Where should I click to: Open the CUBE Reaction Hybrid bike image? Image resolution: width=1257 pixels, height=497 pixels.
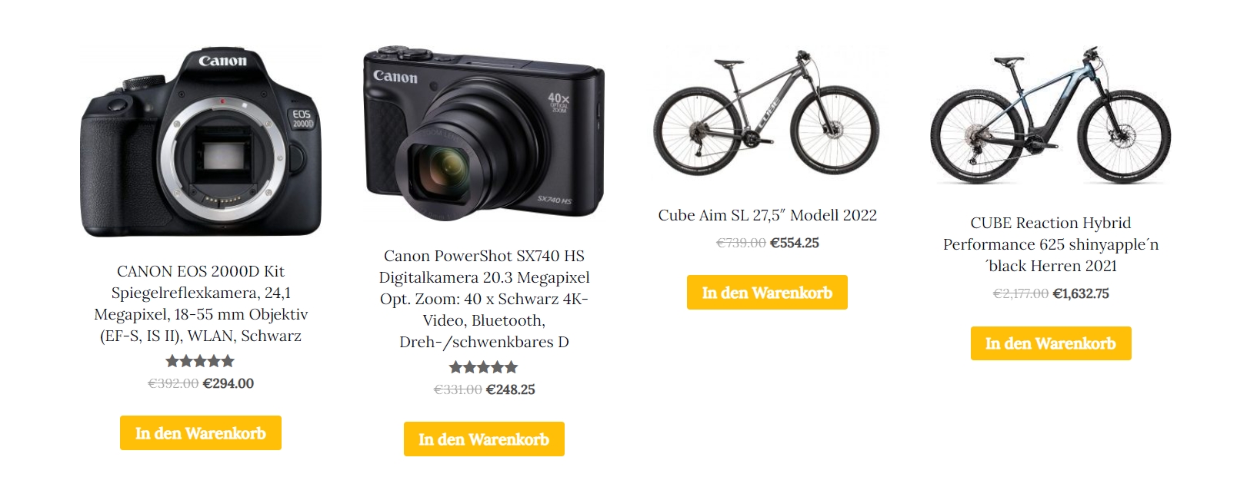(x=1051, y=115)
